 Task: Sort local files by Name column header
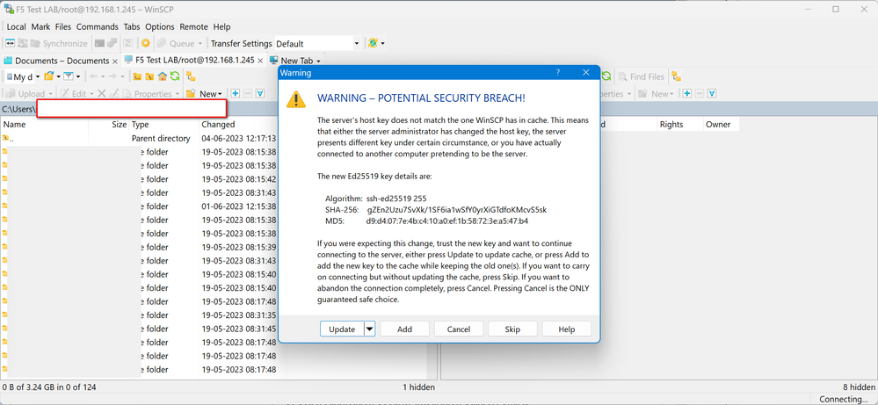tap(45, 124)
